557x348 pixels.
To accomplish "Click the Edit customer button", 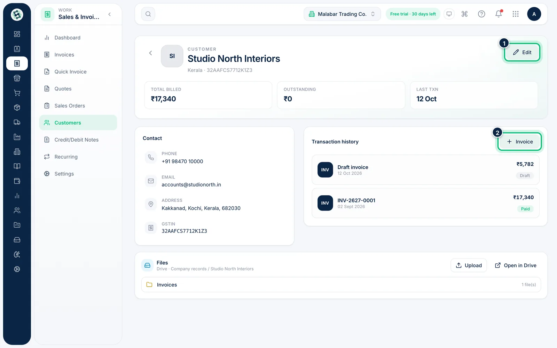I will 522,52.
